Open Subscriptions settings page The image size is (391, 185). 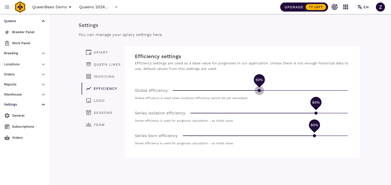pyautogui.click(x=23, y=127)
